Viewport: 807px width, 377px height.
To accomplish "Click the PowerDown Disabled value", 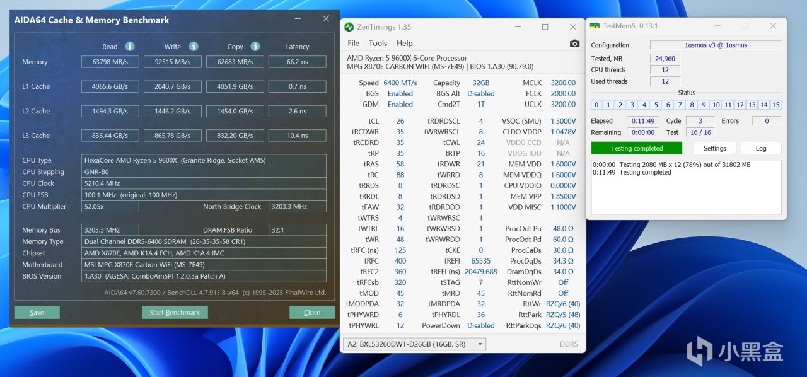I will pyautogui.click(x=481, y=326).
